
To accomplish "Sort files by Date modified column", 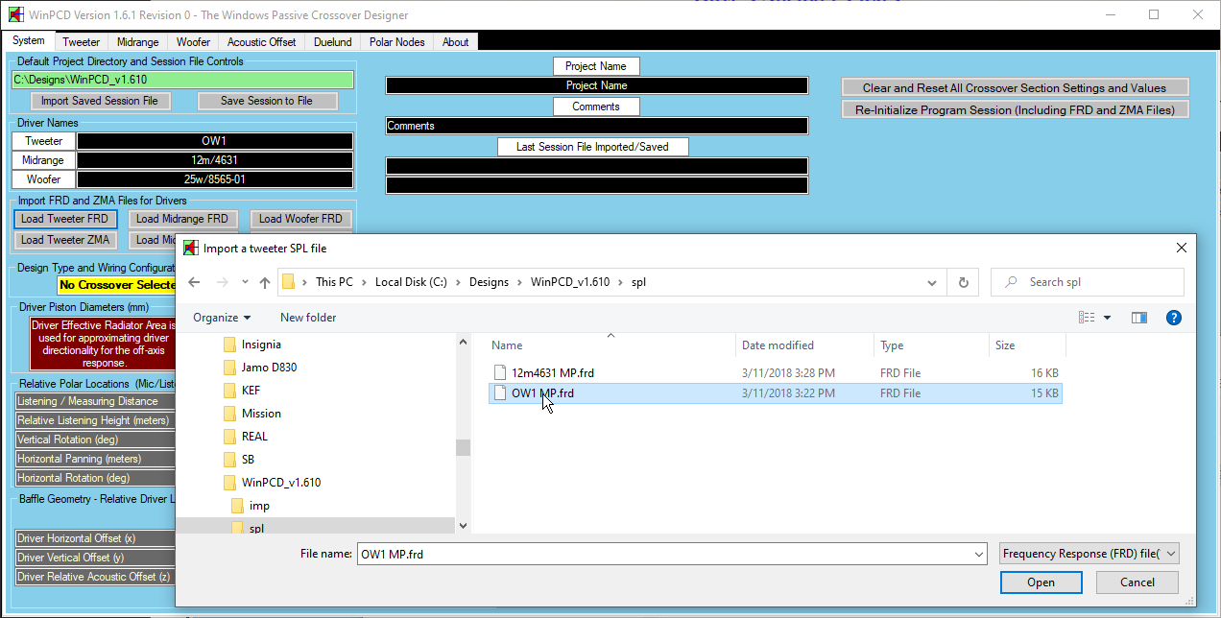I will click(778, 345).
